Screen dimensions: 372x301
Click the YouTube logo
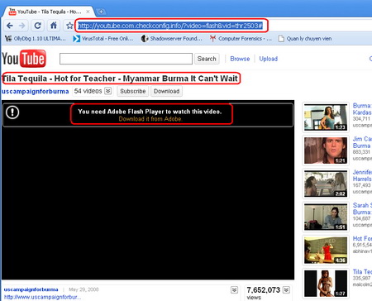coord(24,59)
